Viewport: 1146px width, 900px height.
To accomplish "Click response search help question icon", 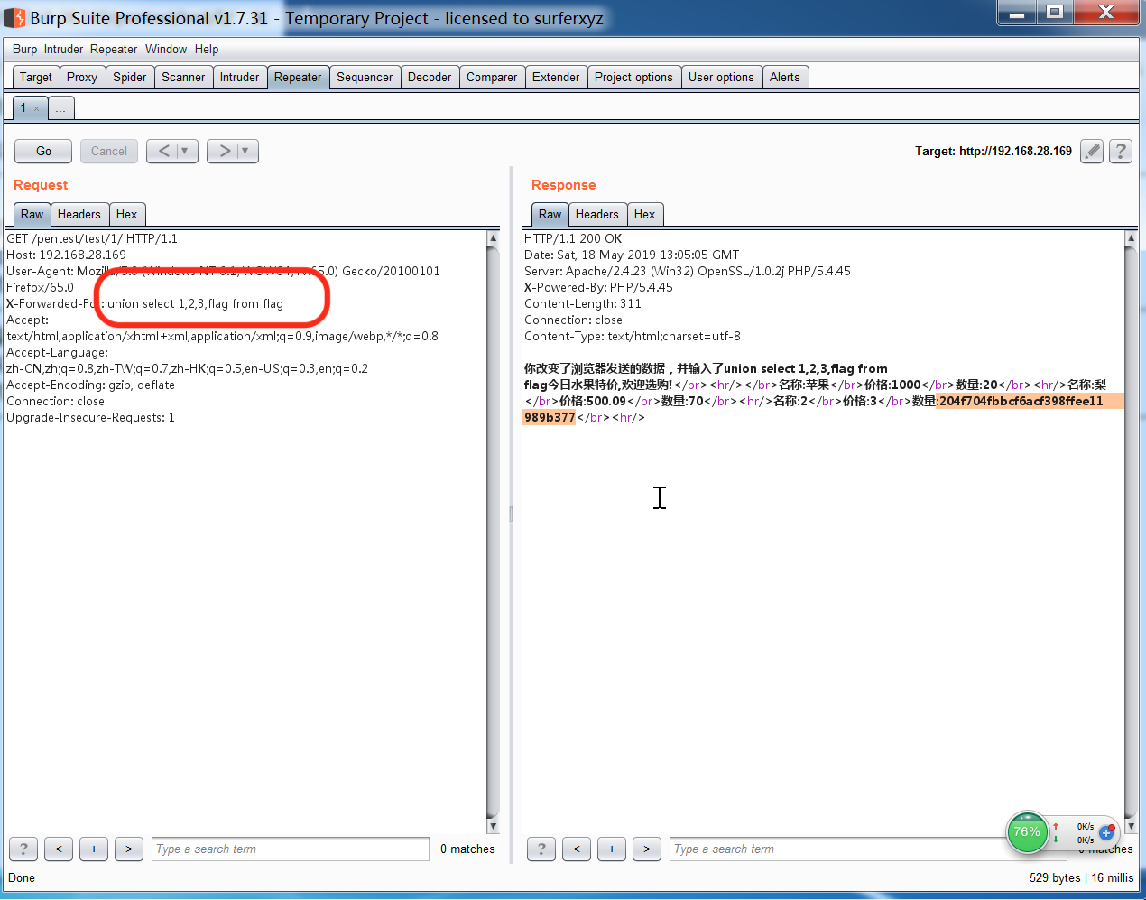I will click(541, 849).
